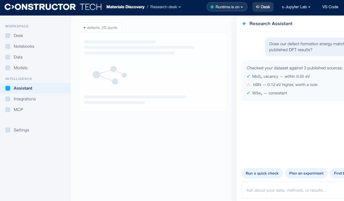Open the MCP sidebar item
Image resolution: width=344 pixels, height=201 pixels.
[x=35, y=110]
